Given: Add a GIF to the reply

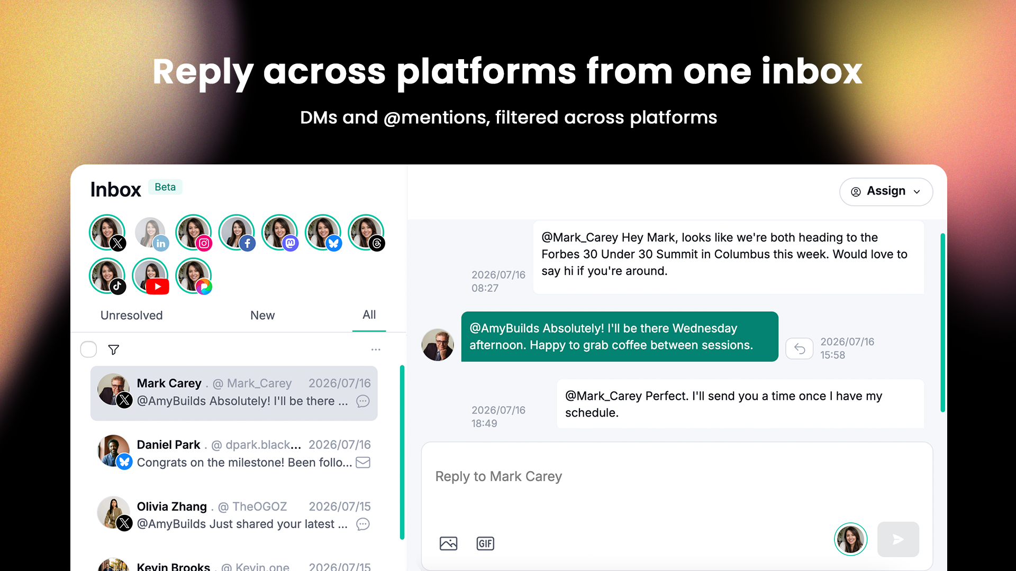Looking at the screenshot, I should pos(485,543).
